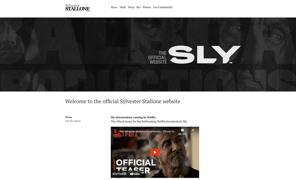View the Photos section
Viewport: 296px width, 180px height.
click(x=147, y=7)
